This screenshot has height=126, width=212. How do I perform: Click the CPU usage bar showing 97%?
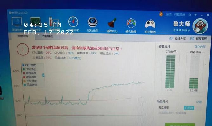[x=170, y=71]
